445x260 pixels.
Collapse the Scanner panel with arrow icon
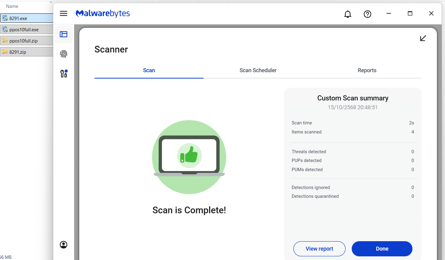pyautogui.click(x=423, y=38)
